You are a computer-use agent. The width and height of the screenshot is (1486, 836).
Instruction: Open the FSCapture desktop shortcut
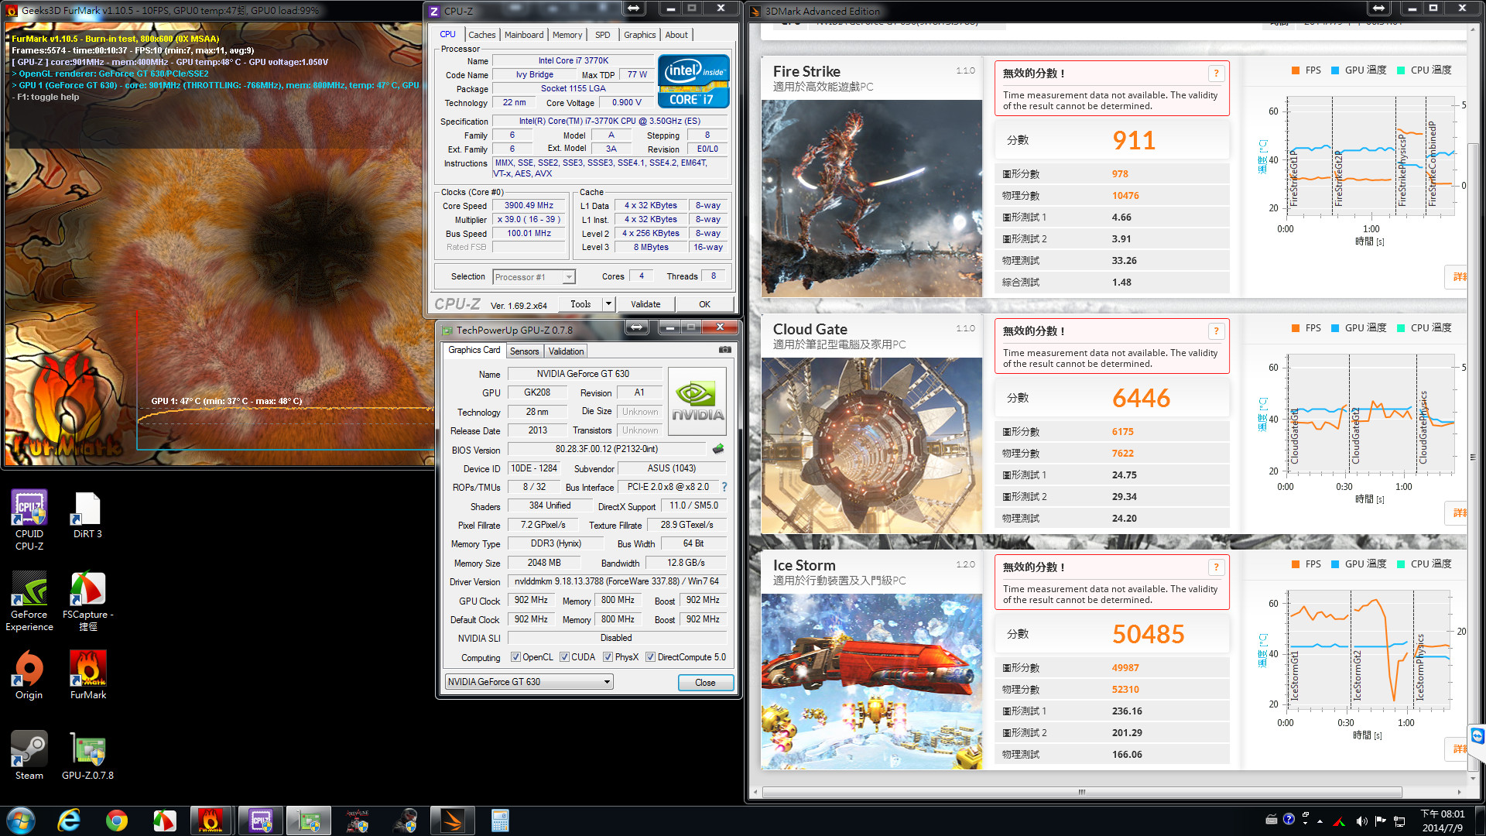pyautogui.click(x=87, y=601)
